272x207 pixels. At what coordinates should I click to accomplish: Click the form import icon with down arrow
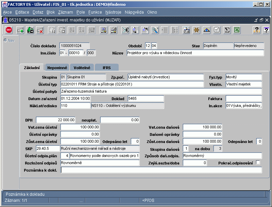point(186,30)
